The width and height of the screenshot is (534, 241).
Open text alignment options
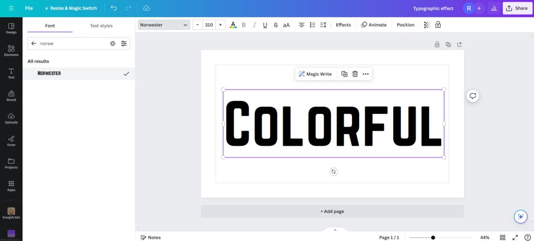tap(301, 25)
